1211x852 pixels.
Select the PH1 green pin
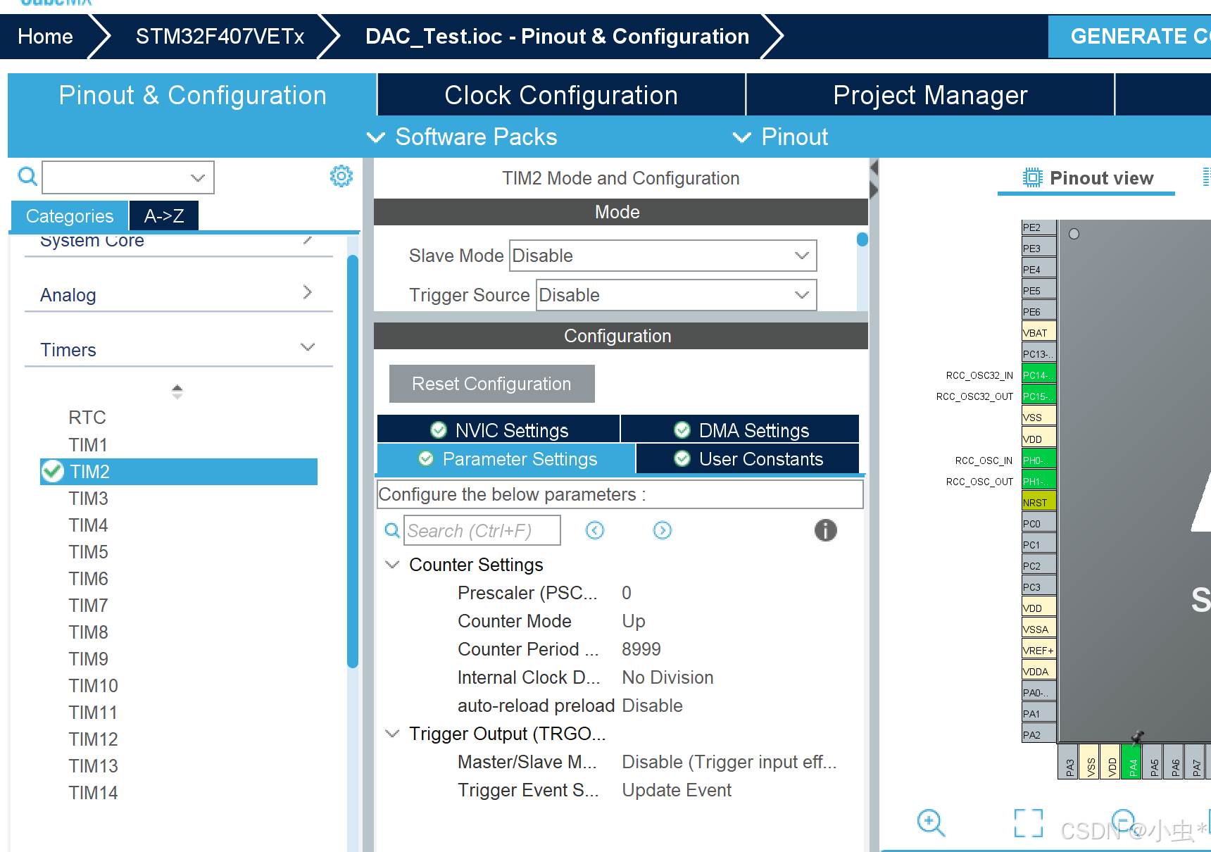pyautogui.click(x=1039, y=482)
